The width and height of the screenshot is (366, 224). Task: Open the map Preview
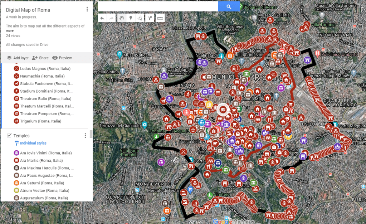point(62,58)
